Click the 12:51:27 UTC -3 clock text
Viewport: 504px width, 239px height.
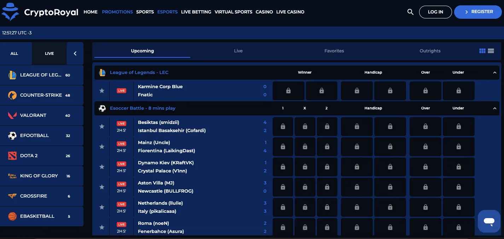click(x=17, y=33)
